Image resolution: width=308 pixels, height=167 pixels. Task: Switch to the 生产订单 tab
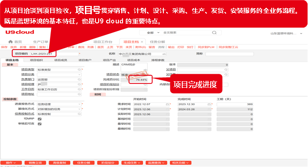click(40, 42)
